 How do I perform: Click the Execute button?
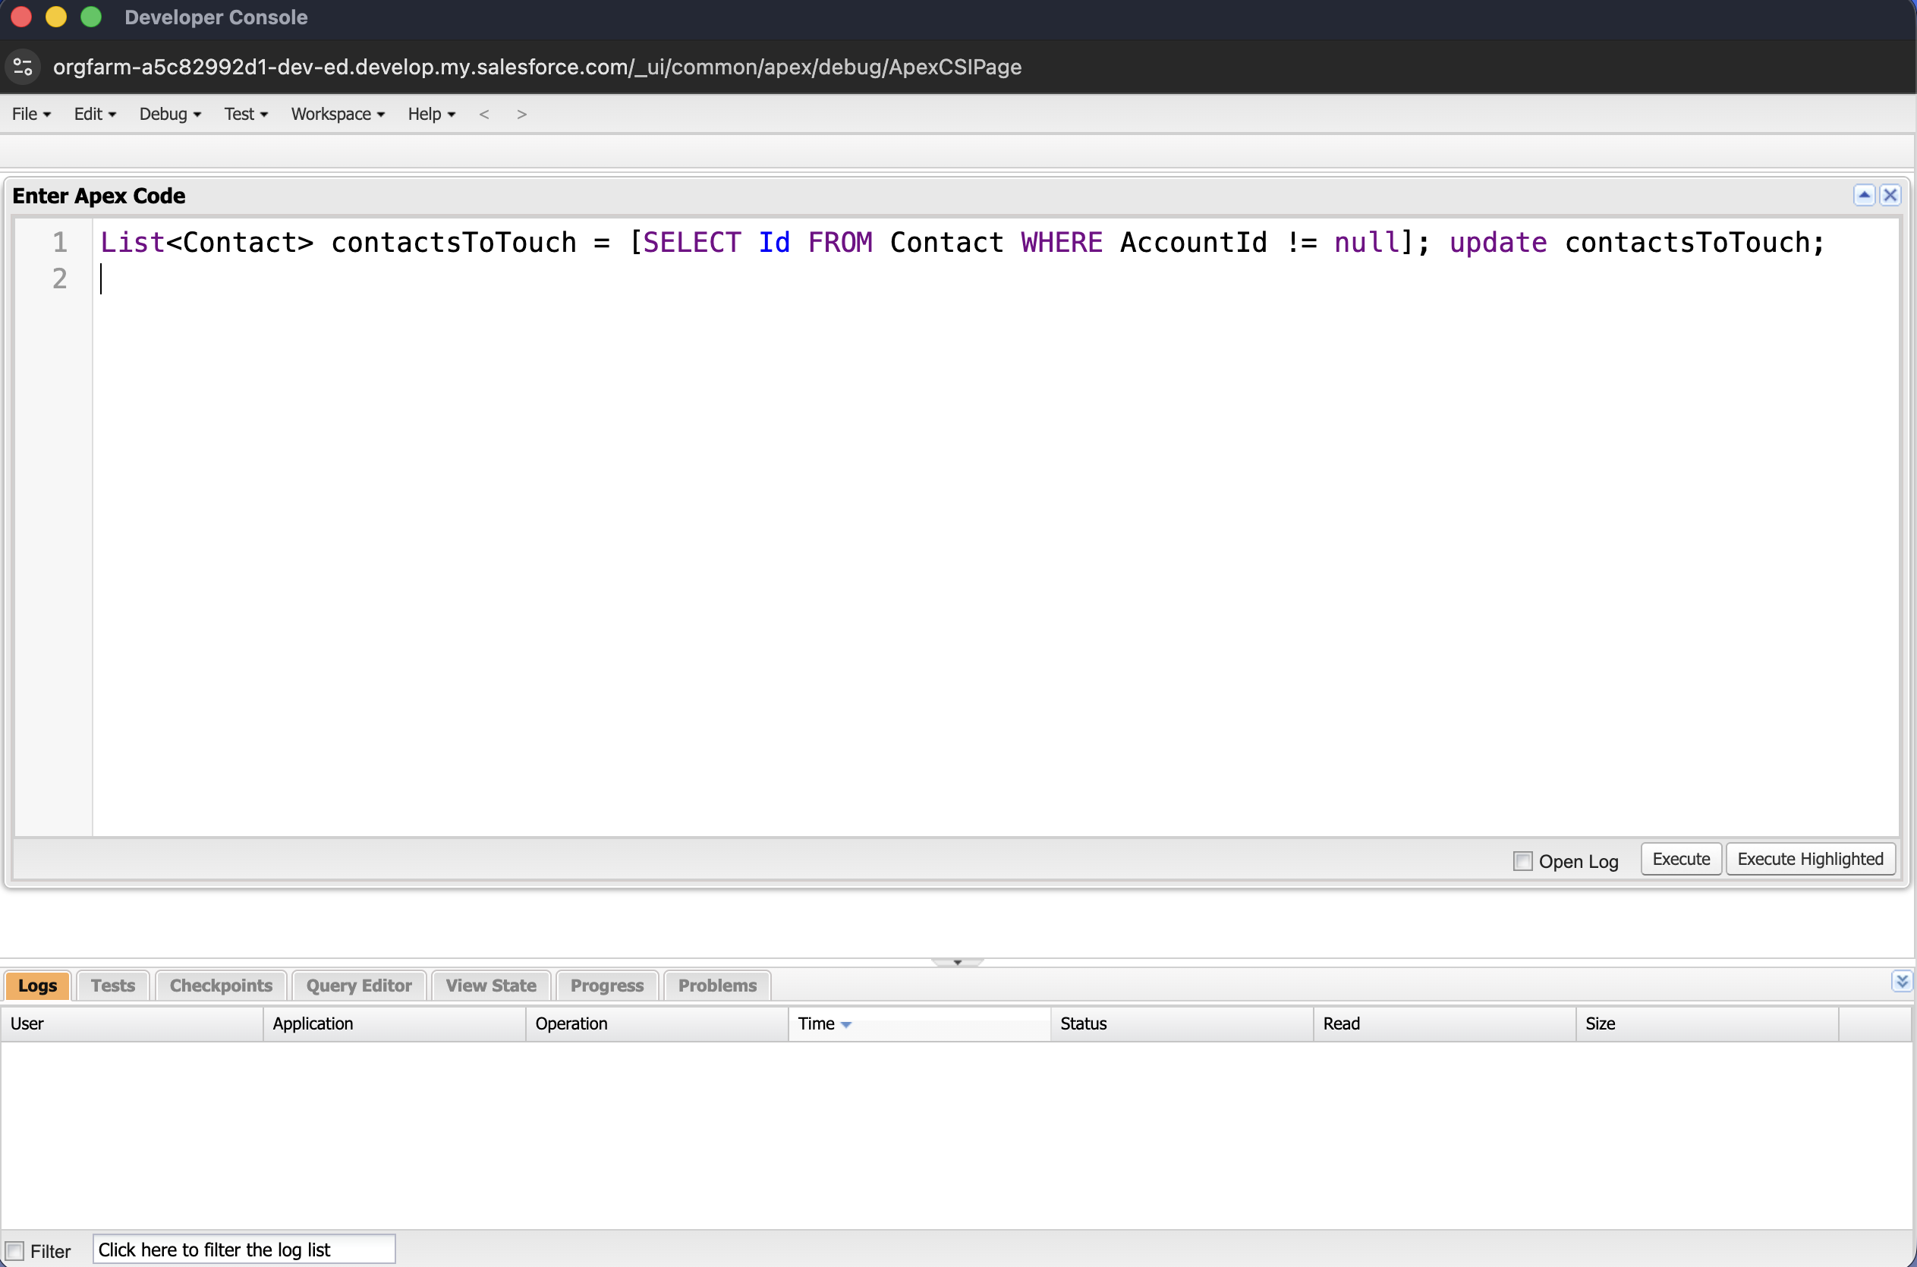(1681, 859)
